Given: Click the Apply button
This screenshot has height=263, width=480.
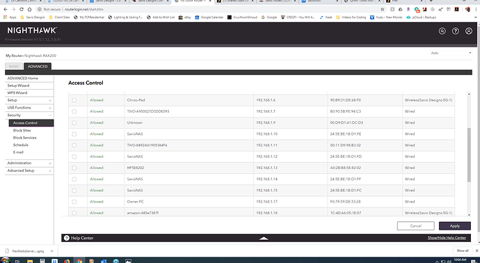Looking at the screenshot, I should (x=454, y=226).
